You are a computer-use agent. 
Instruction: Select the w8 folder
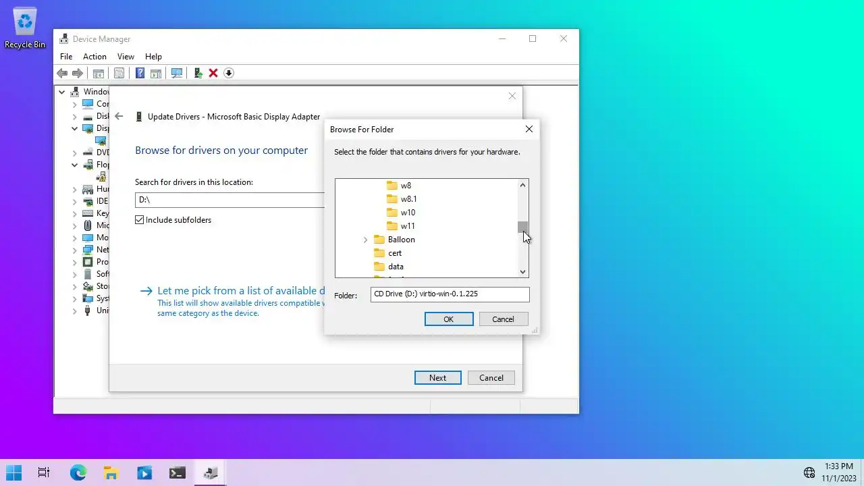click(x=399, y=186)
